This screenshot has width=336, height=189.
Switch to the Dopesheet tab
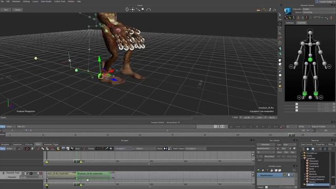coord(17,144)
